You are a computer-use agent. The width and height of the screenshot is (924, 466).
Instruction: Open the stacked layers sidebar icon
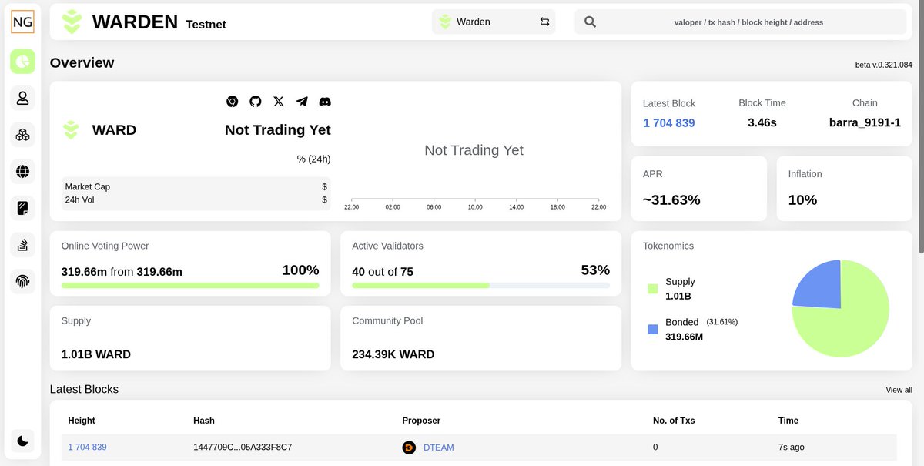(22, 245)
